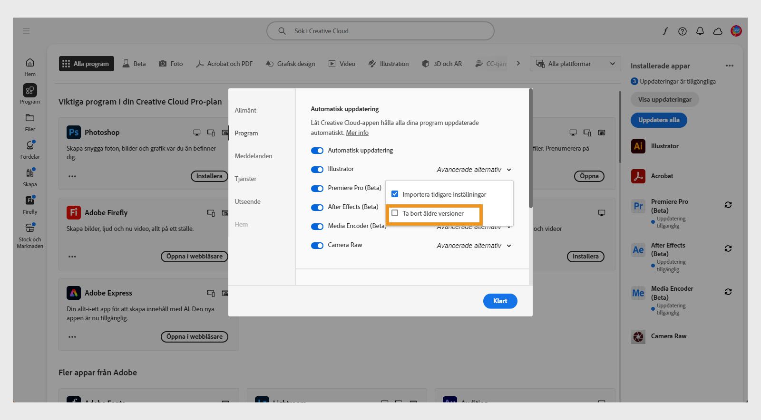Viewport: 761px width, 420px height.
Task: Open the Mer info link
Action: [x=357, y=133]
